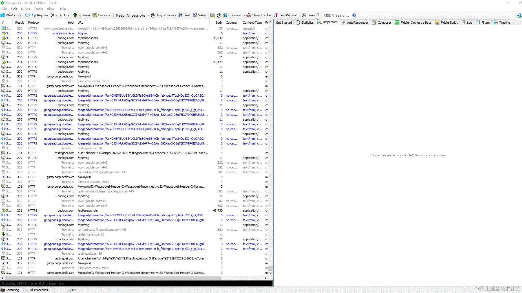Sort sessions by Host column header
The height and width of the screenshot is (293, 522).
coord(59,23)
